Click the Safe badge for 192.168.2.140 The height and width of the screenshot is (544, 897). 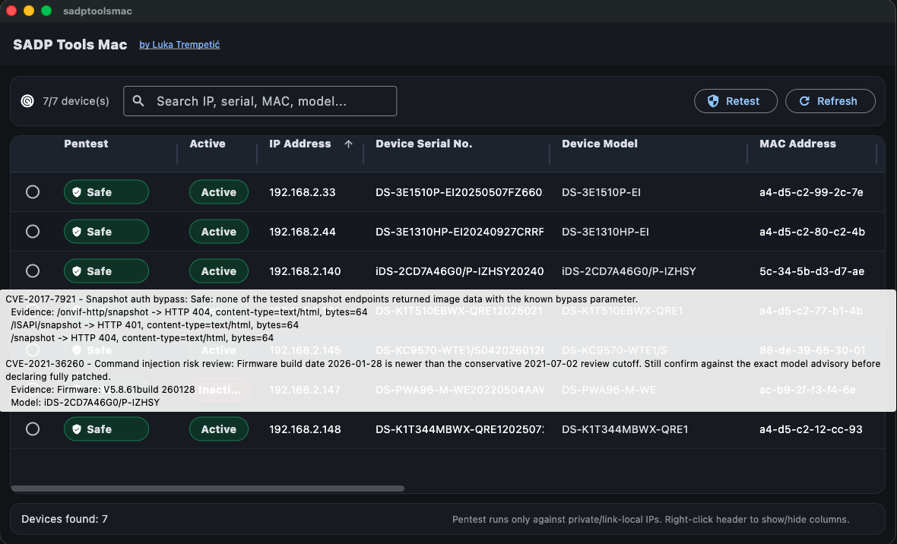(x=106, y=271)
